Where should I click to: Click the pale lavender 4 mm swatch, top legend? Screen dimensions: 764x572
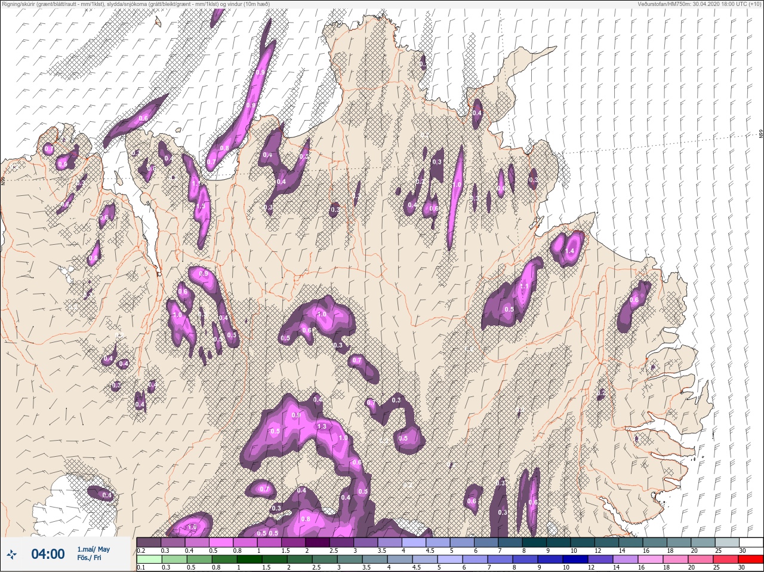[x=414, y=542]
